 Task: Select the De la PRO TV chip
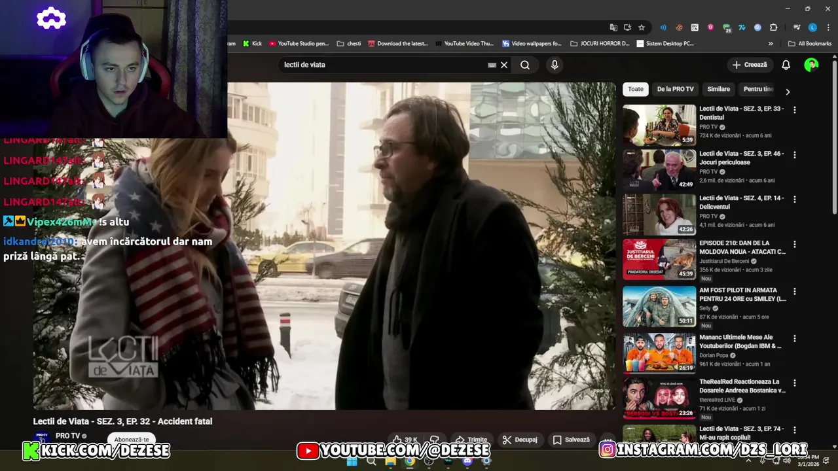coord(675,89)
